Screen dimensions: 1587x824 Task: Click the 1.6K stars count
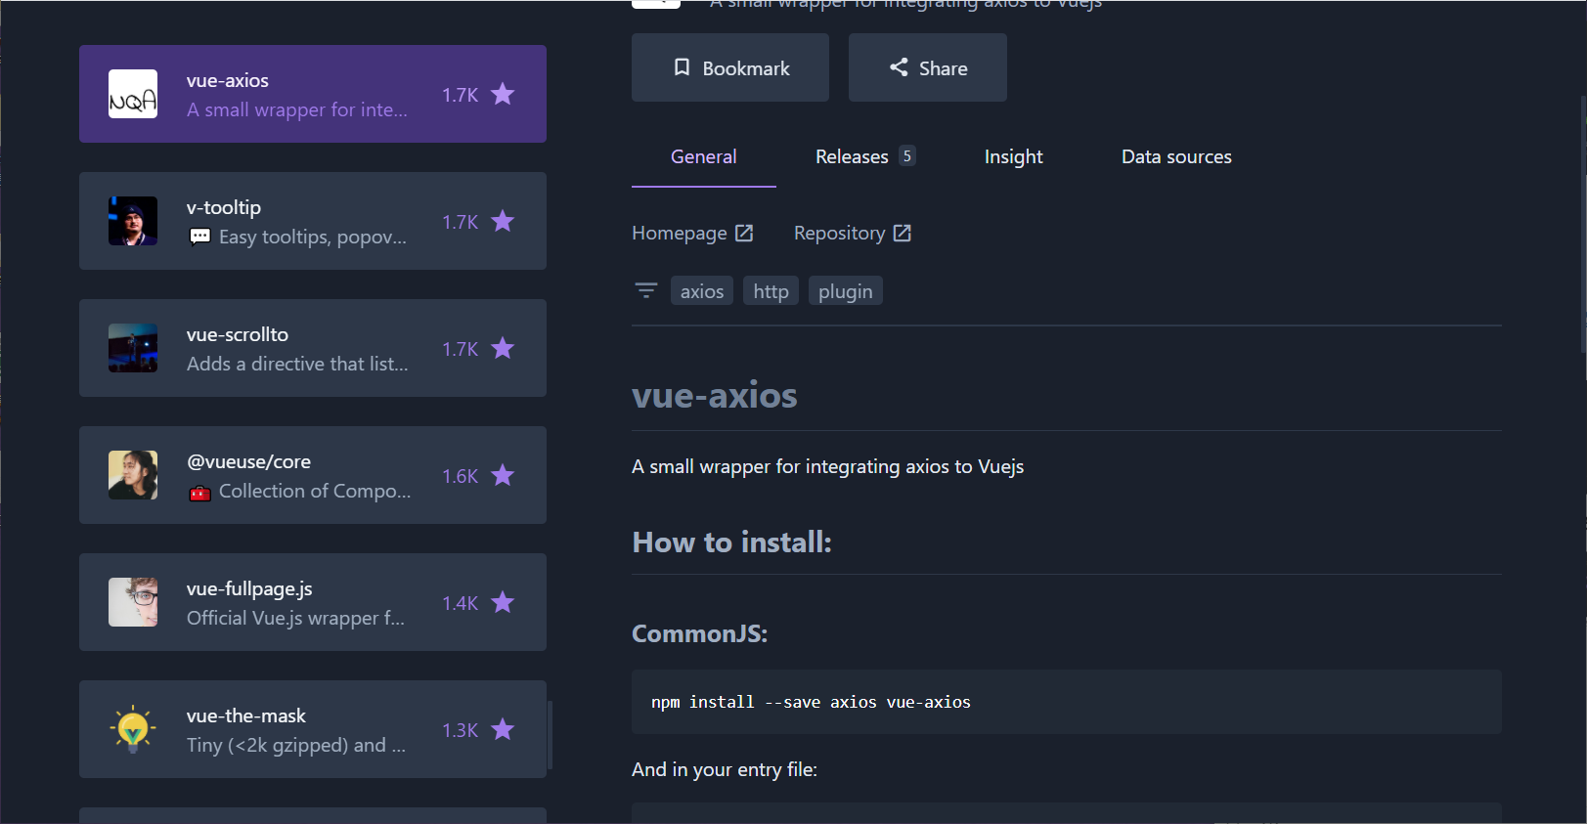460,476
